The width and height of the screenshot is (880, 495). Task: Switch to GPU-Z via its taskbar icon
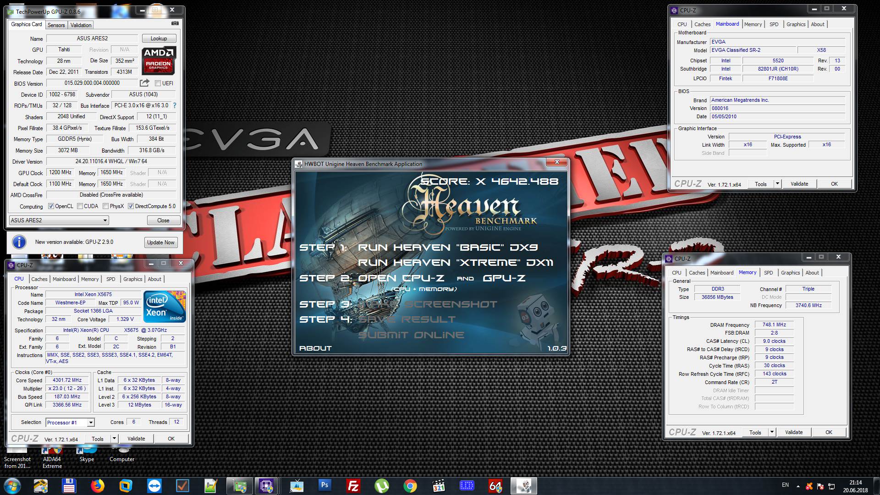239,486
